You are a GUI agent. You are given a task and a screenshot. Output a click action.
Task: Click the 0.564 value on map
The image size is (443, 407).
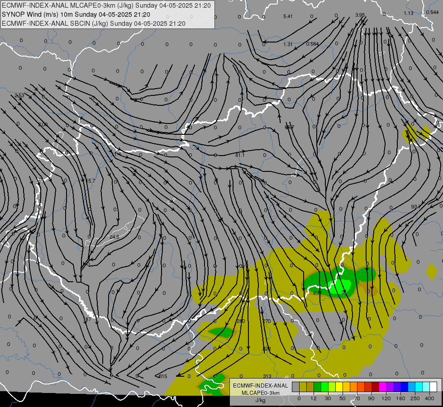[313, 44]
